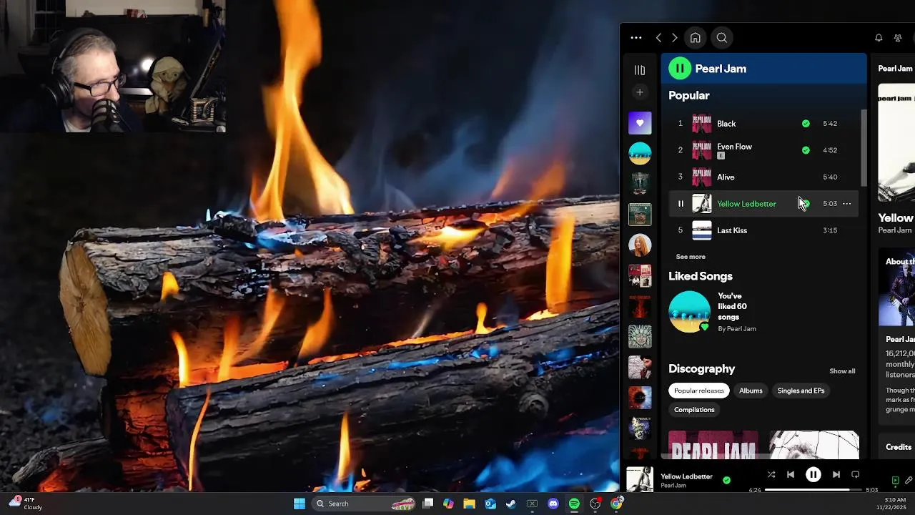Screen dimensions: 915x515
Task: Click the Spotify icon on the taskbar
Action: 574,504
